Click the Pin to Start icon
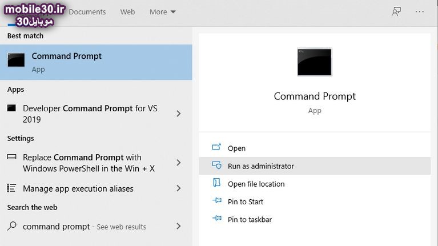 coord(216,201)
